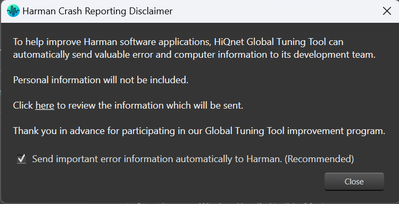399x204 pixels.
Task: Click the '(Recommended)' text beside the checkbox
Action: [x=319, y=159]
